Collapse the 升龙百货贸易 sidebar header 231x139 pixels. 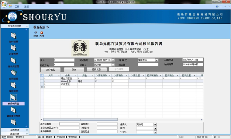pos(27,26)
